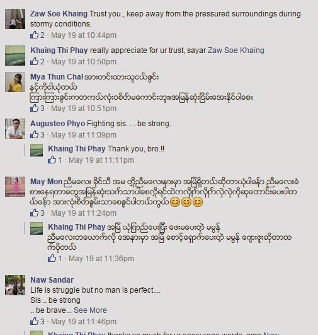Image resolution: width=318 pixels, height=335 pixels.
Task: Open tagged Zaw Soe Khaing mention link
Action: click(x=236, y=50)
